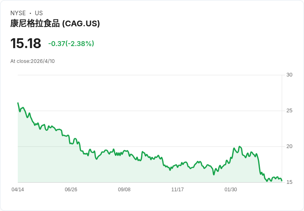Select the 06/26 date on the x-axis
The image size is (304, 211).
tap(71, 190)
